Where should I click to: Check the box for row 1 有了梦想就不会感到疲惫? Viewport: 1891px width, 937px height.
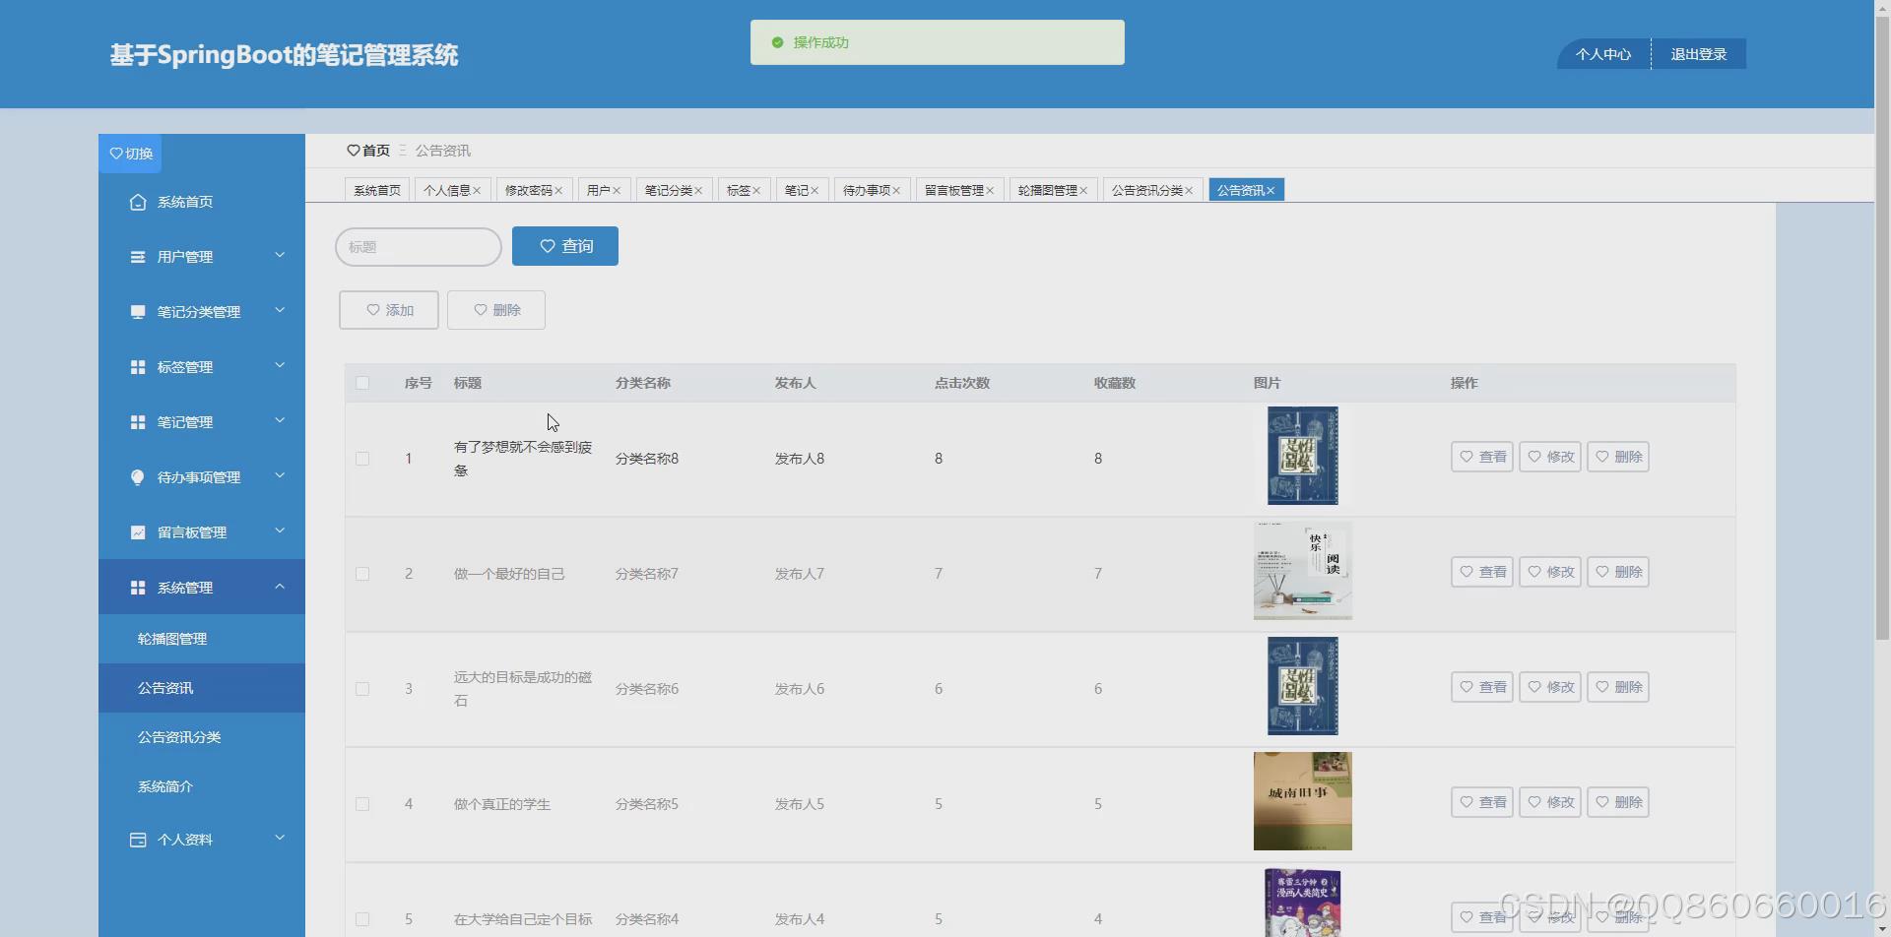point(362,459)
